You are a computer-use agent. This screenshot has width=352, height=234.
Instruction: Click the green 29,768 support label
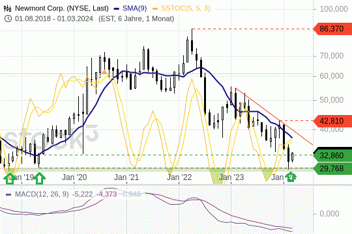click(332, 168)
